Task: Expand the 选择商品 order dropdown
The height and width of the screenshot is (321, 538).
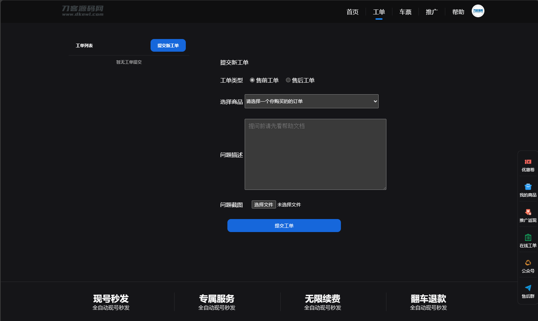Action: [311, 101]
